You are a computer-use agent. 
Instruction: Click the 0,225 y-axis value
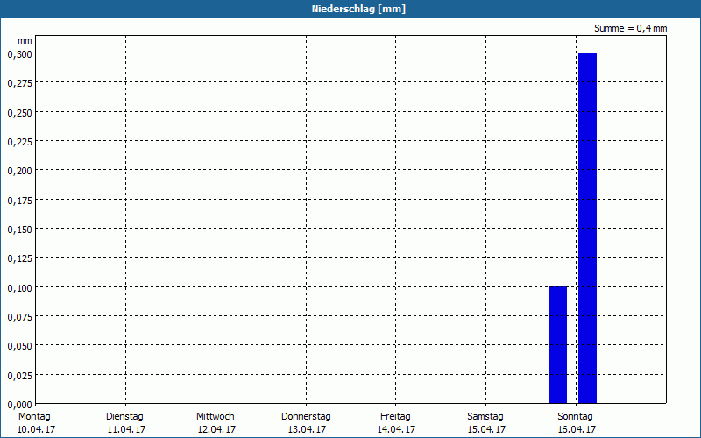click(20, 142)
